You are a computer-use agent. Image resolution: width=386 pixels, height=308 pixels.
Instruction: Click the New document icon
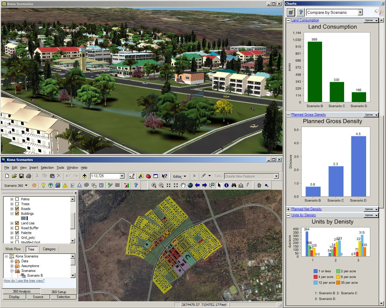pyautogui.click(x=7, y=176)
